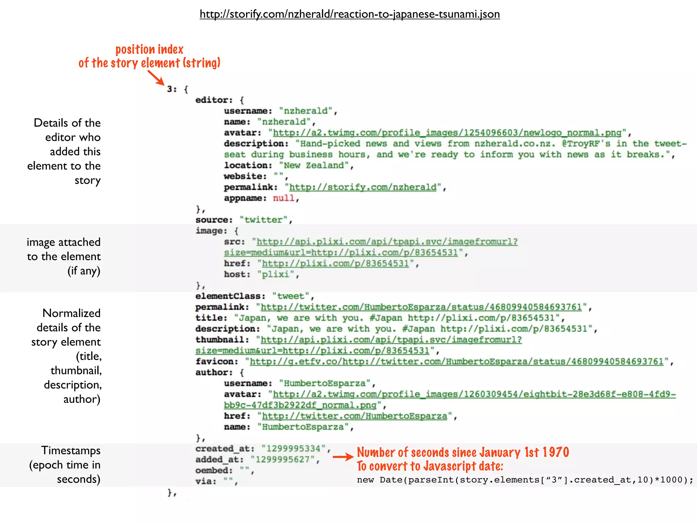The image size is (697, 523).
Task: Open the author href twitter.com/HumbertoEsparza link
Action: [354, 416]
